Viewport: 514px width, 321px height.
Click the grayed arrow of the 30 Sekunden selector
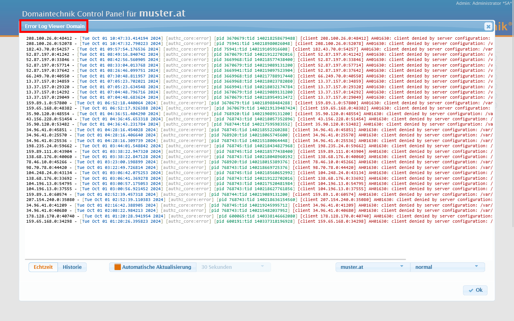263,267
